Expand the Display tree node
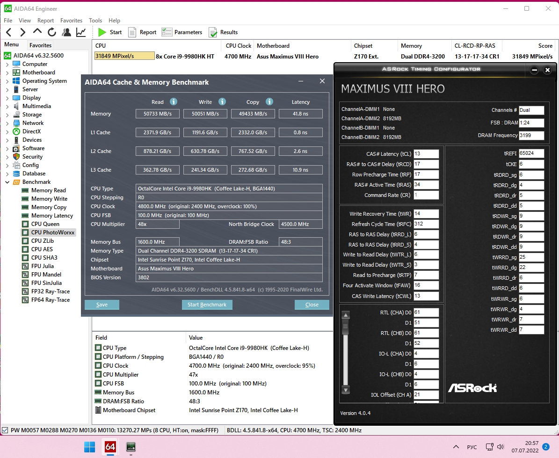 point(7,98)
